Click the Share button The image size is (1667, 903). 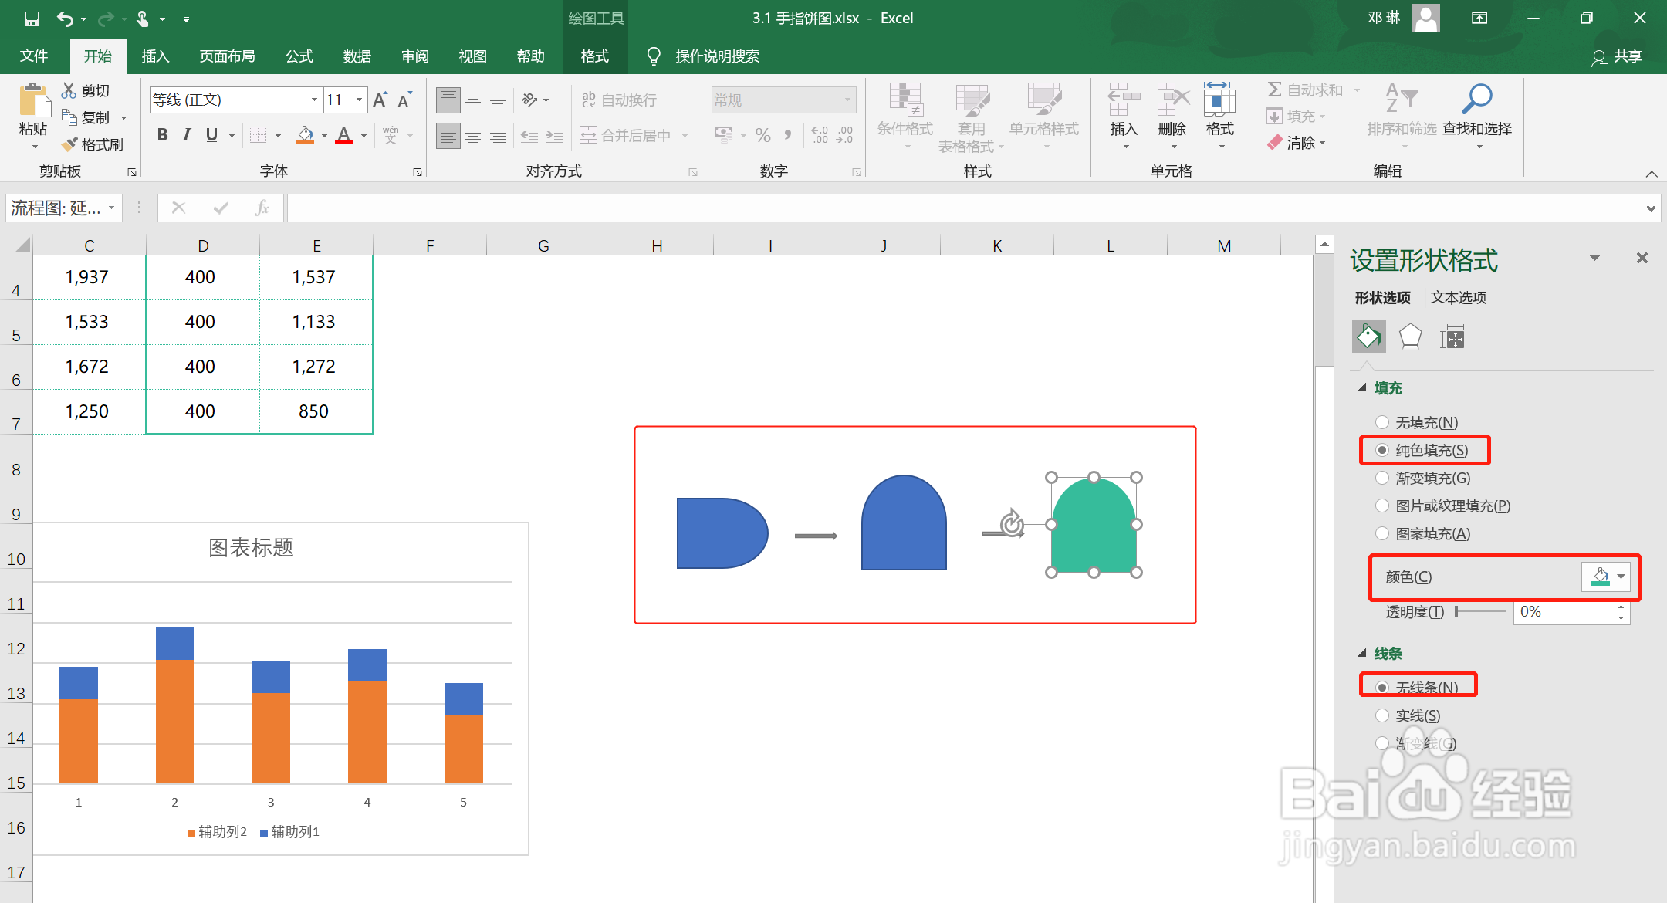point(1618,56)
